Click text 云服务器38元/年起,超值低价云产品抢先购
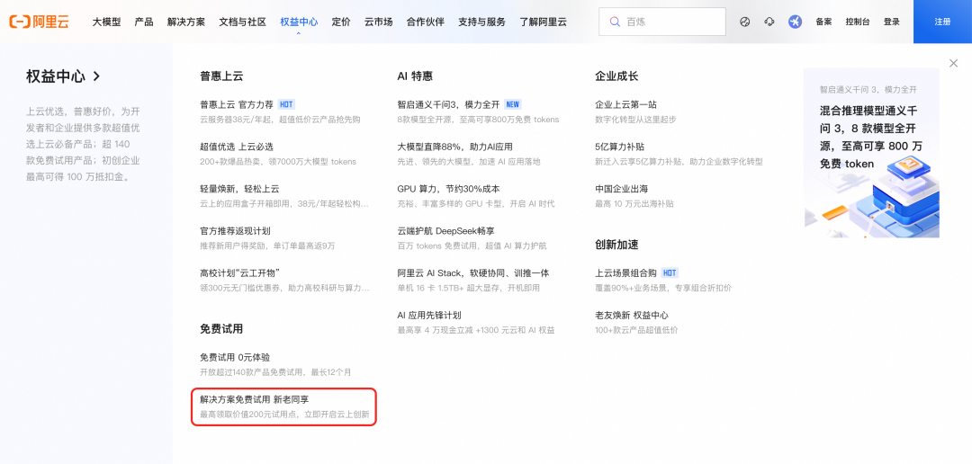The width and height of the screenshot is (972, 464). tap(280, 120)
